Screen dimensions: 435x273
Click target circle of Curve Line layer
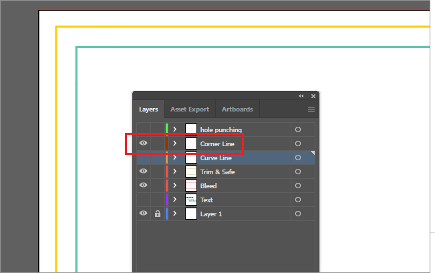pyautogui.click(x=298, y=158)
